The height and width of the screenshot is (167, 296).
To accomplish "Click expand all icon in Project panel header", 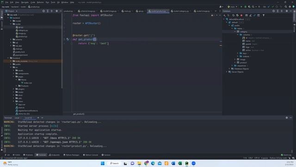I will click(x=48, y=11).
